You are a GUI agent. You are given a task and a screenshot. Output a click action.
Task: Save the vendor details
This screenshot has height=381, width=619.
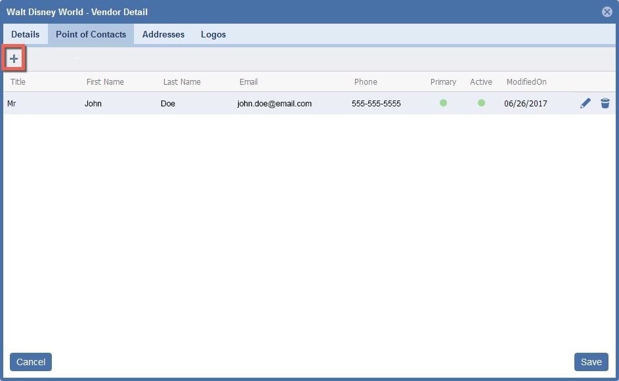click(591, 362)
